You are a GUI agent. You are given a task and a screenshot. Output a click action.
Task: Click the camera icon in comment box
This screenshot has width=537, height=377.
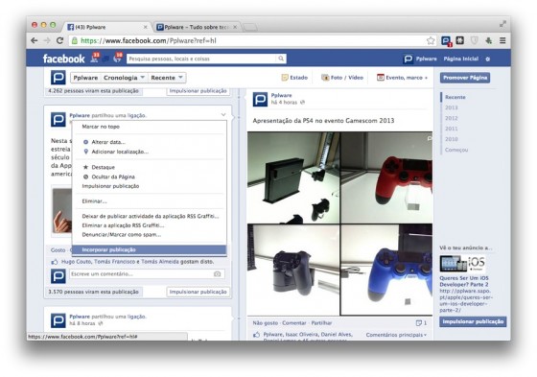(217, 273)
